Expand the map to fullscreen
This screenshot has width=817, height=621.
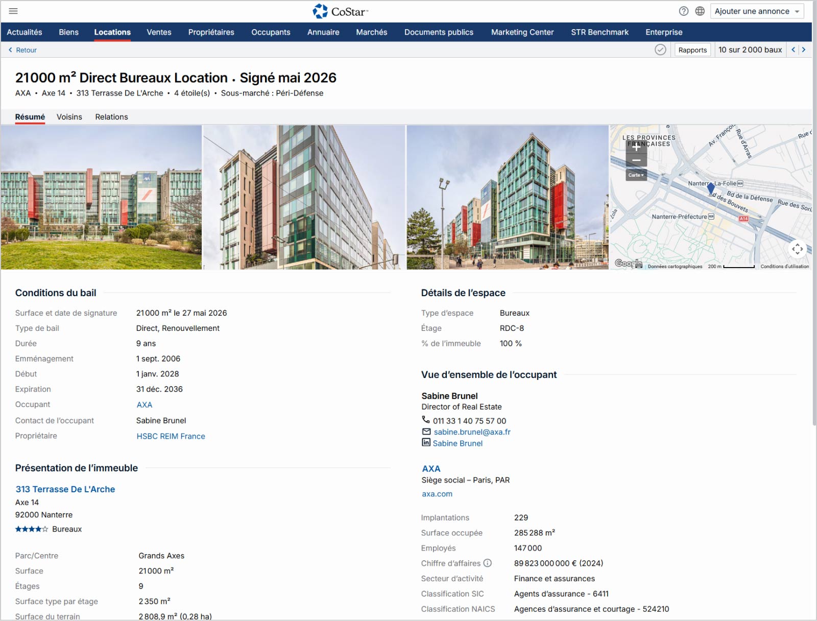point(798,249)
